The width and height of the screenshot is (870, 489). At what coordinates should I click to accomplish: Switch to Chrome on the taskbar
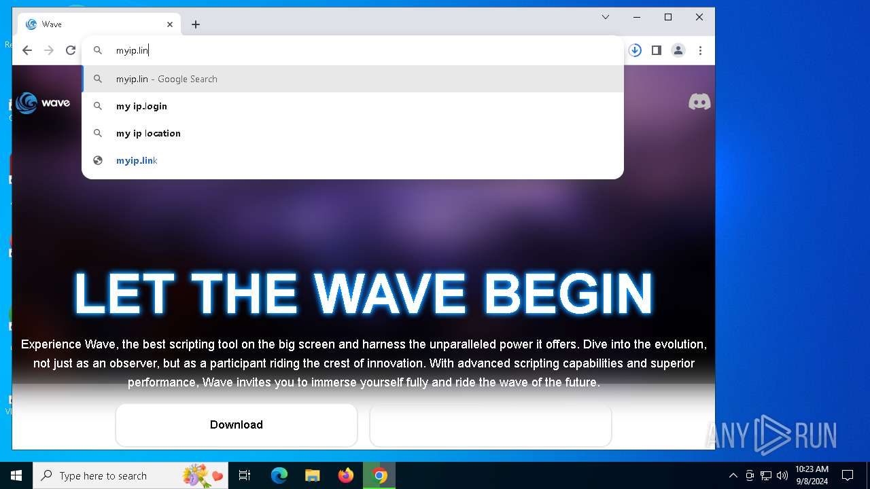pos(380,475)
